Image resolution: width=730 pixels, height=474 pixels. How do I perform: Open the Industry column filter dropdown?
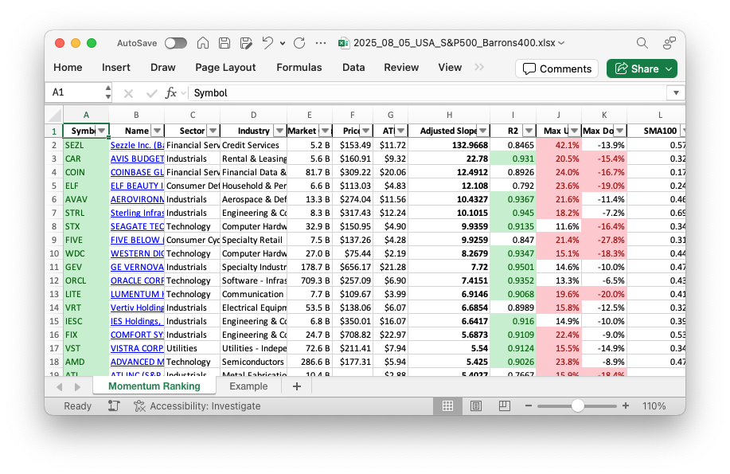pyautogui.click(x=279, y=131)
